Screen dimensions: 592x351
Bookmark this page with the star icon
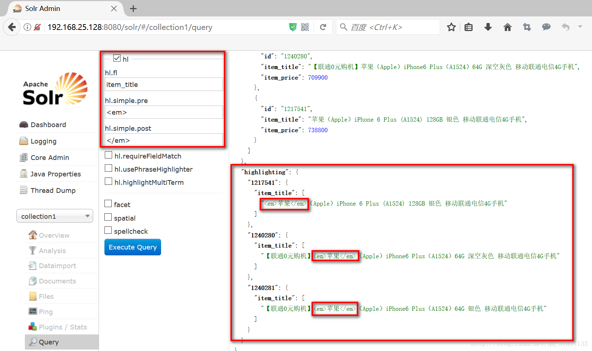coord(451,27)
